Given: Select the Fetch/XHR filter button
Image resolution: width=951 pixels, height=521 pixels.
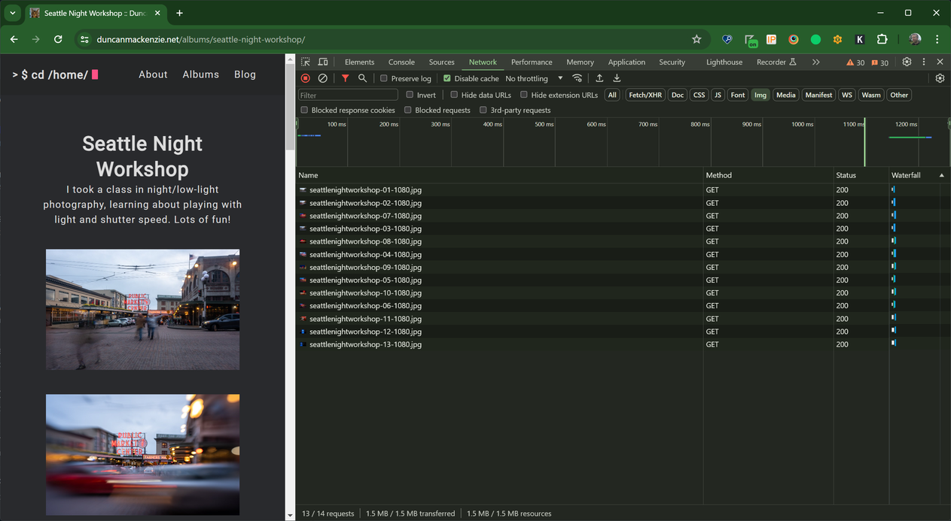Looking at the screenshot, I should click(x=645, y=95).
